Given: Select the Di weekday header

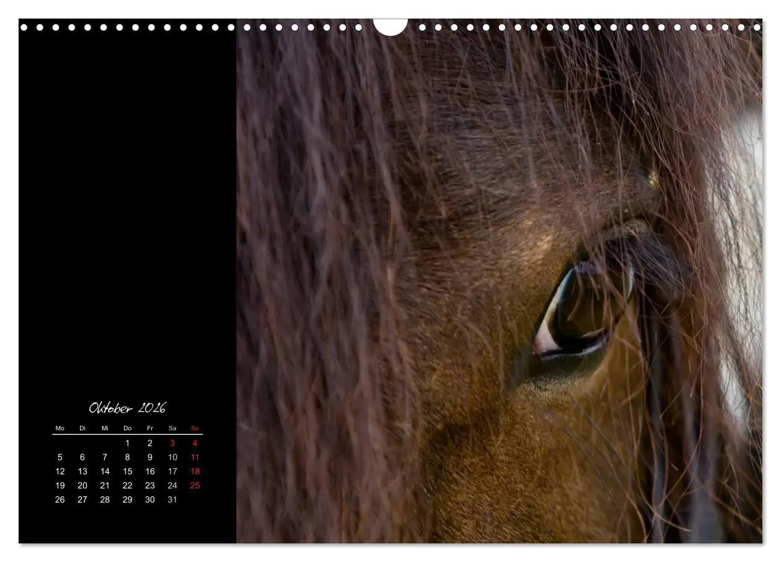Looking at the screenshot, I should pos(83,428).
